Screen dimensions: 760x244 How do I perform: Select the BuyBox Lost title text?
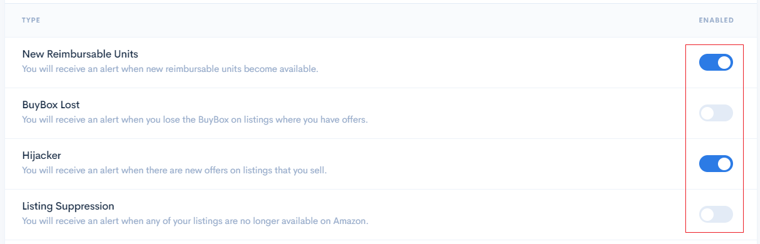pyautogui.click(x=51, y=105)
